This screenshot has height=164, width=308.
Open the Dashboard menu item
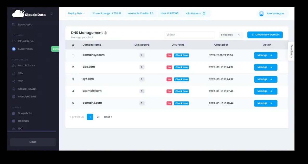(25, 24)
